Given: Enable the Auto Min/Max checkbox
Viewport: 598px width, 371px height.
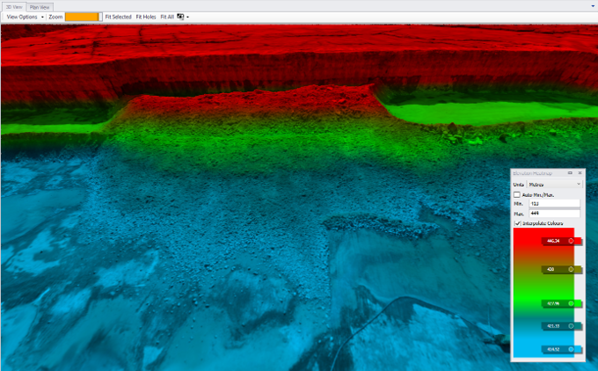Looking at the screenshot, I should pos(517,195).
